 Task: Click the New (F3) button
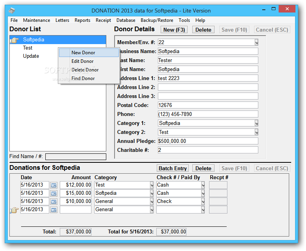point(174,30)
